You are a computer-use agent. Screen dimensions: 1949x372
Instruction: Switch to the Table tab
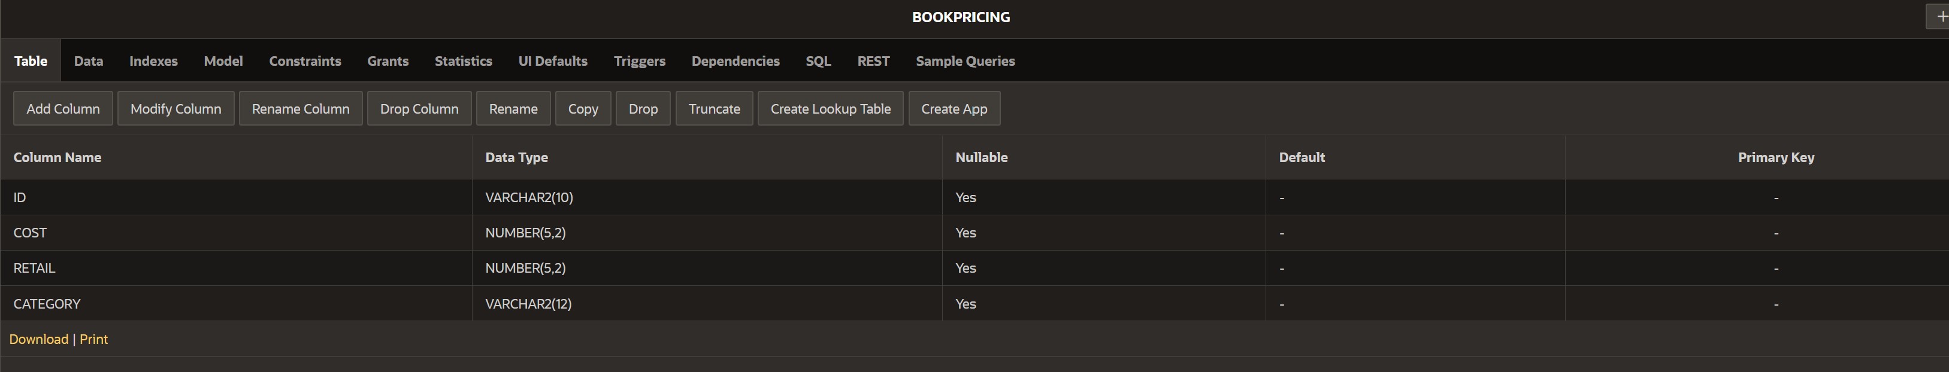[31, 61]
